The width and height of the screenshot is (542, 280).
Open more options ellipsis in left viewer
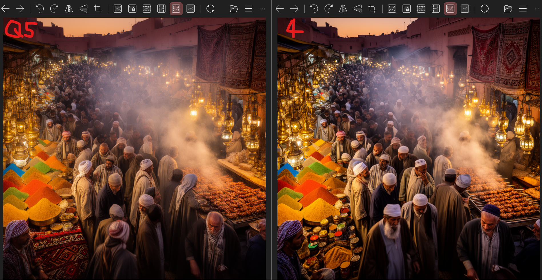(x=263, y=9)
